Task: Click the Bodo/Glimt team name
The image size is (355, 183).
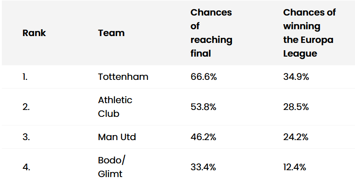Action: click(x=111, y=167)
